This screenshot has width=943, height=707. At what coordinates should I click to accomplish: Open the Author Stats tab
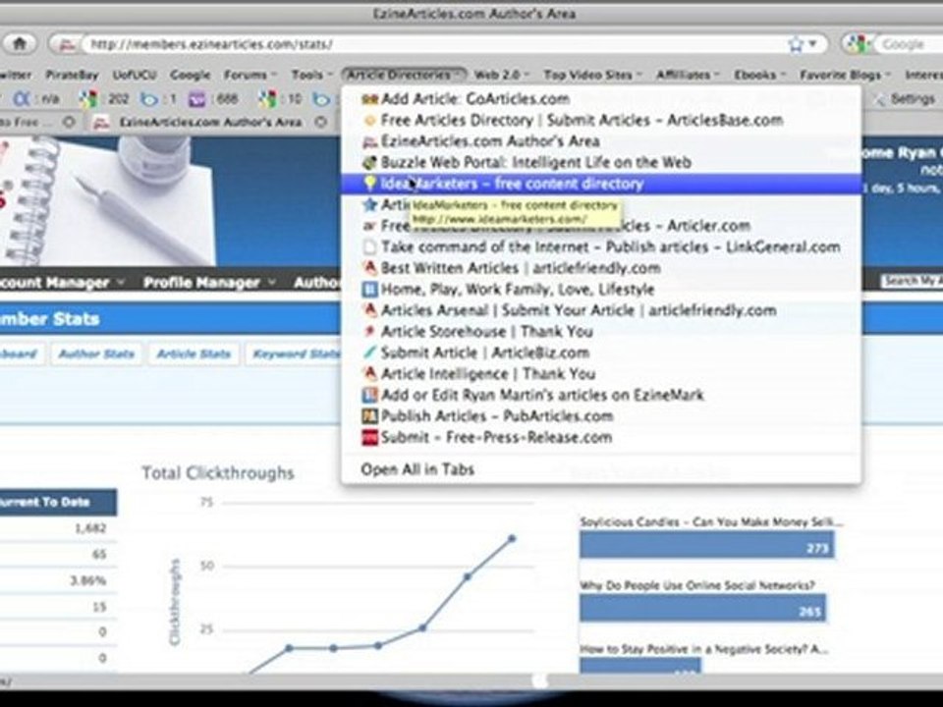(96, 353)
